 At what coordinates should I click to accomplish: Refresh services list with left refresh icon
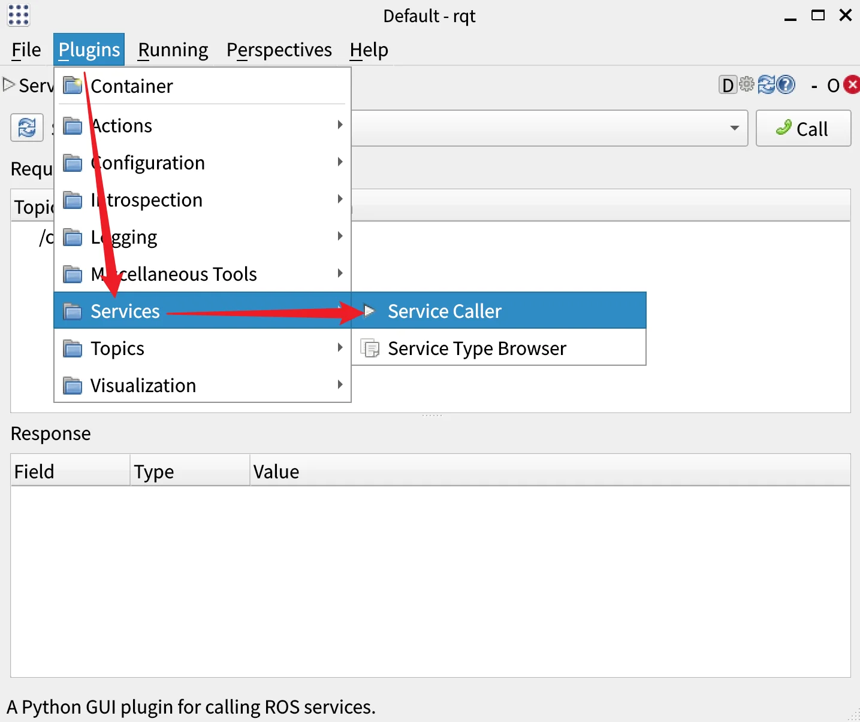pos(27,128)
